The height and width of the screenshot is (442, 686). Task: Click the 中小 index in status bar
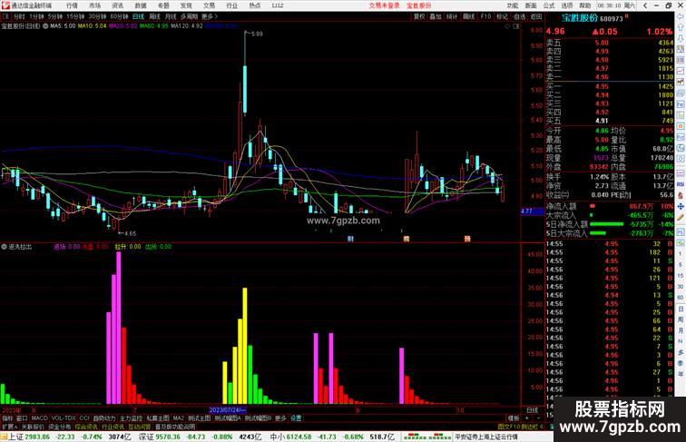[278, 437]
